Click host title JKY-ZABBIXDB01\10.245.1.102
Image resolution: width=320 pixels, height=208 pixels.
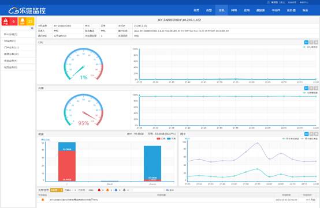click(179, 20)
